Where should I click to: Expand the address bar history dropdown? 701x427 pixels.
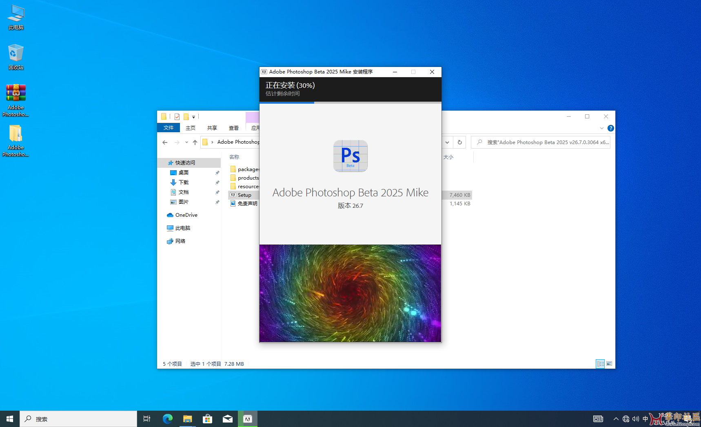(447, 142)
